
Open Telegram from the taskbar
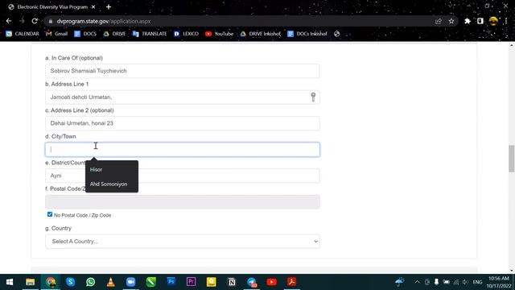coord(252,282)
